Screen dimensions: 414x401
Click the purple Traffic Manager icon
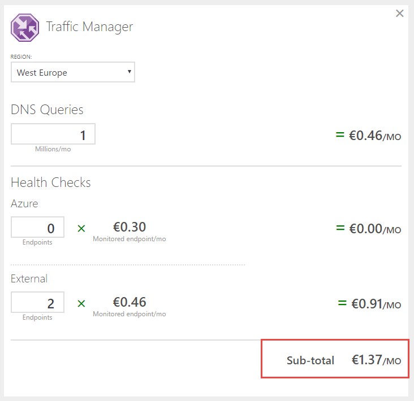pos(25,28)
